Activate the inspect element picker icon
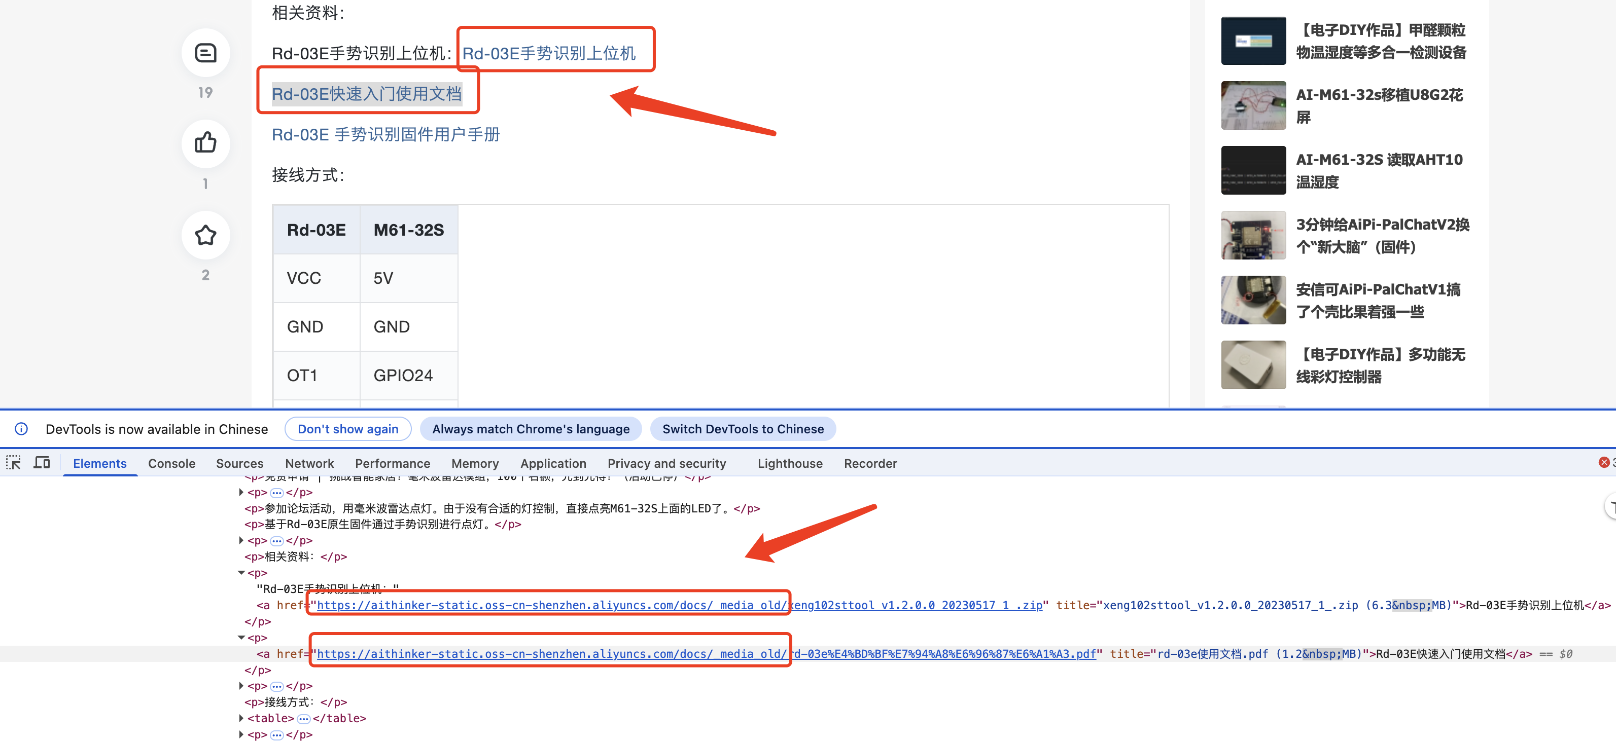Viewport: 1616px width, 742px height. pyautogui.click(x=13, y=463)
